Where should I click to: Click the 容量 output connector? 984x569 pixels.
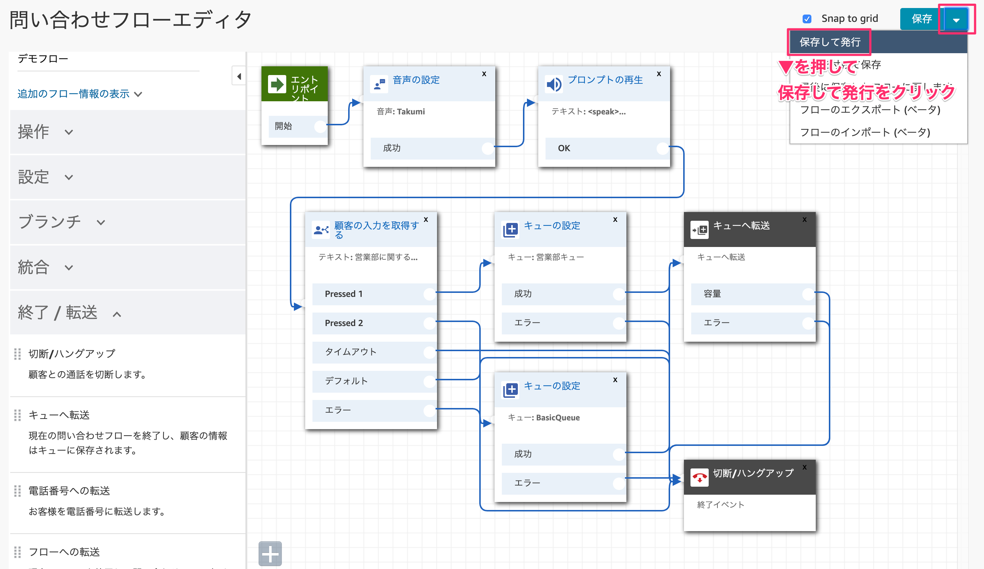[x=808, y=294]
